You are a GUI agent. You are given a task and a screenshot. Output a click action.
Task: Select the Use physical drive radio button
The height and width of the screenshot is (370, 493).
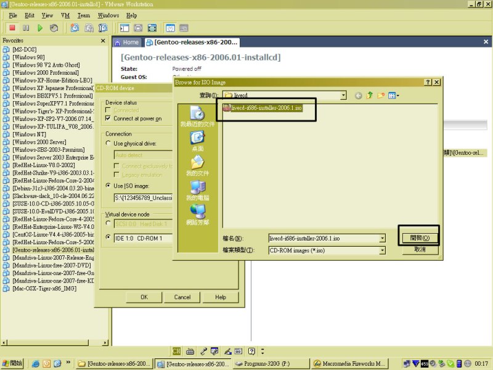pyautogui.click(x=108, y=143)
